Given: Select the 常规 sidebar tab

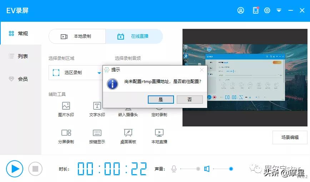Looking at the screenshot, I should pos(21,33).
